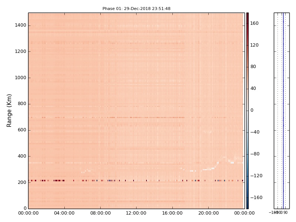
Task: Click the 12:00:00 time tick label
Action: pyautogui.click(x=136, y=213)
